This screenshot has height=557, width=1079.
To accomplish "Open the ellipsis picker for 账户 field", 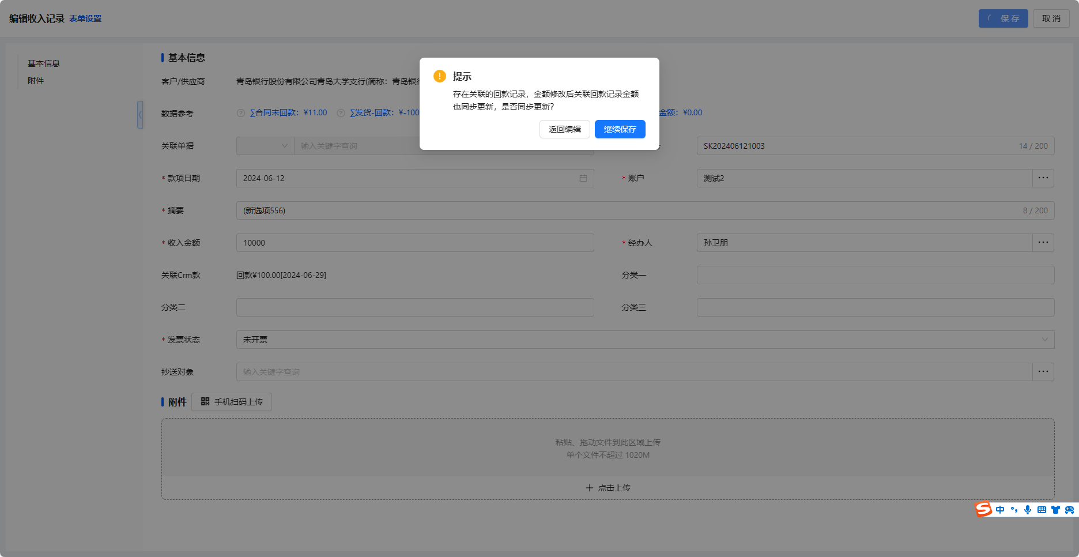I will point(1043,178).
